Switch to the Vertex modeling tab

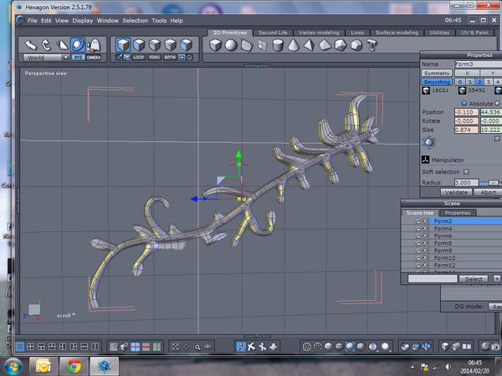click(x=317, y=32)
